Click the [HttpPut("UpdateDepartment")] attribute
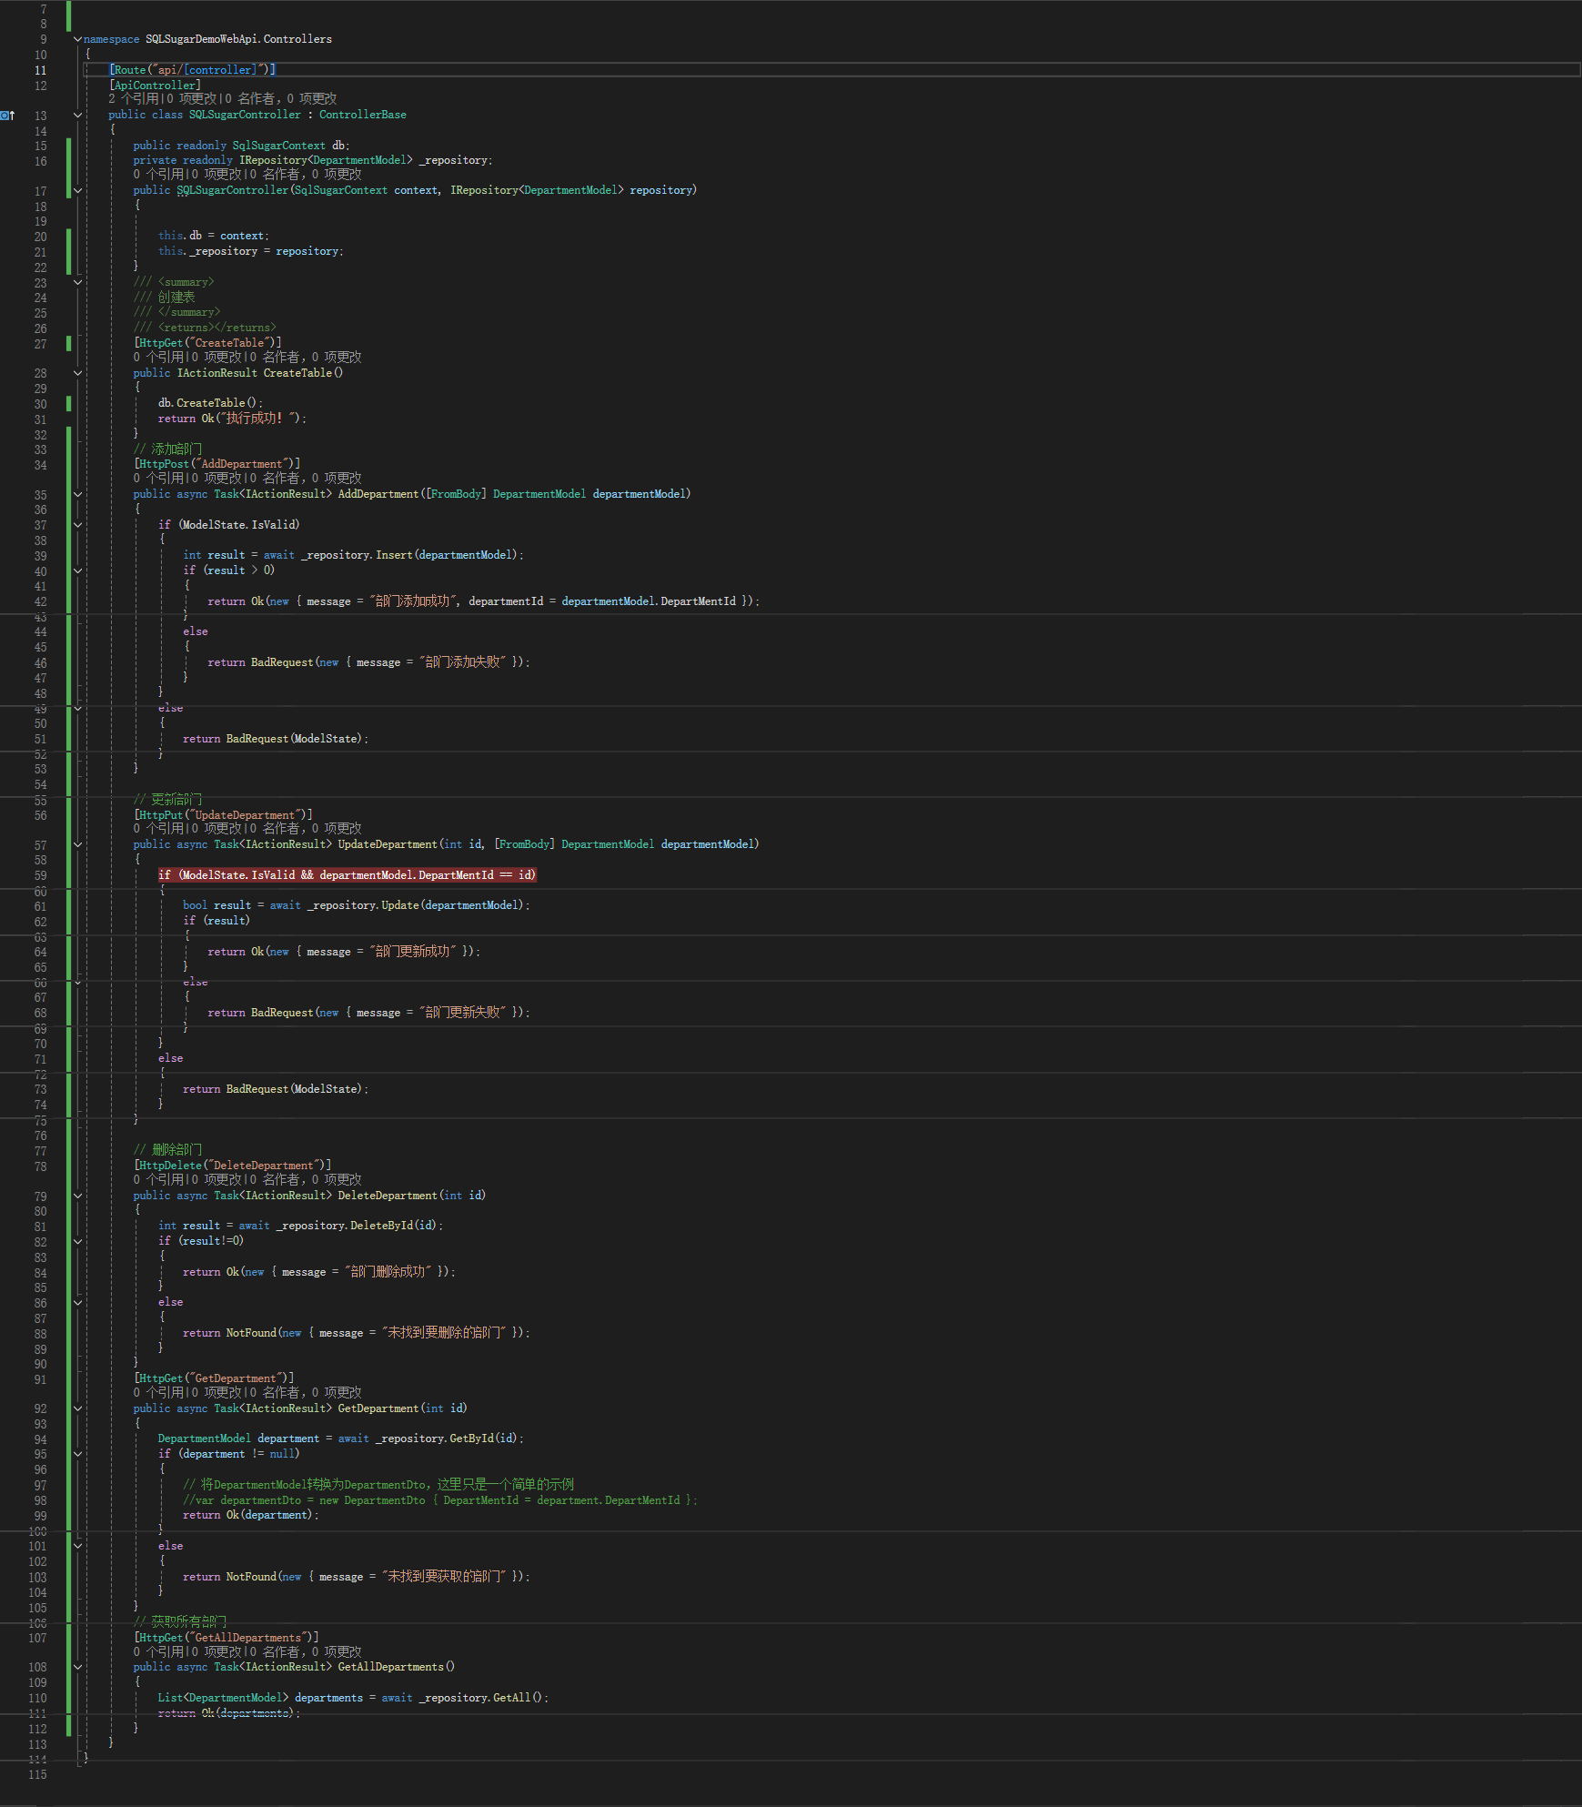 pyautogui.click(x=224, y=815)
